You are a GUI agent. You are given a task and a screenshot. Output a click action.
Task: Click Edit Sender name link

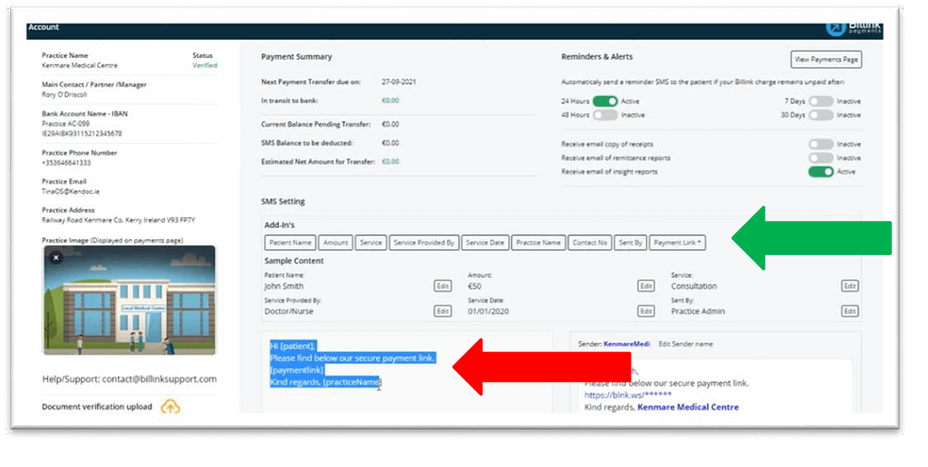(688, 344)
